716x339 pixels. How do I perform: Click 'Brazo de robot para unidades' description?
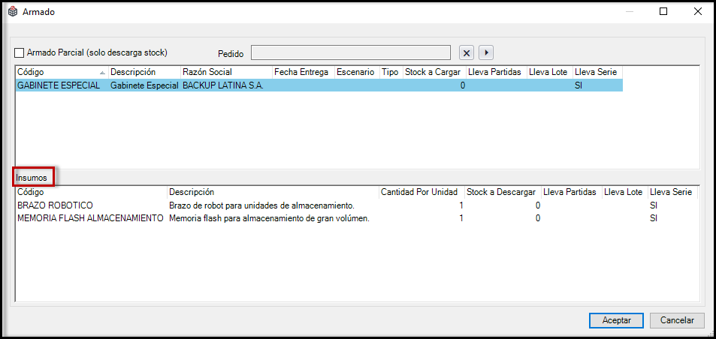[x=261, y=205]
